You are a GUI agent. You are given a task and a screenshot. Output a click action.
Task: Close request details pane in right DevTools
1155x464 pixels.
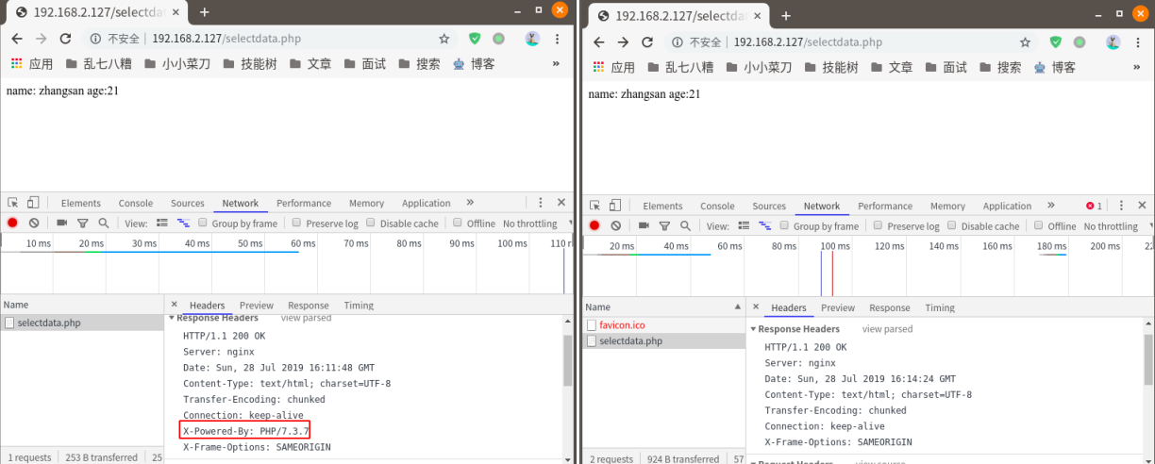[x=756, y=307]
